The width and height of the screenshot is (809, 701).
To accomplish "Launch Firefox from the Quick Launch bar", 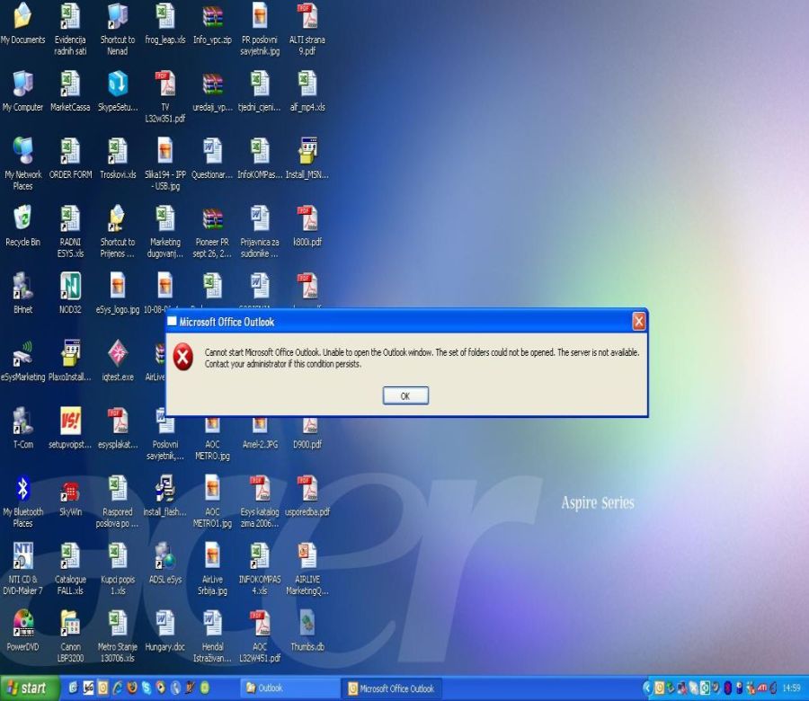I will 132,688.
